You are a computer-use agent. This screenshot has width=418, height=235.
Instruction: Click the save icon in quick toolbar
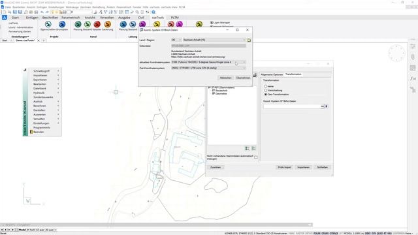pos(14,12)
